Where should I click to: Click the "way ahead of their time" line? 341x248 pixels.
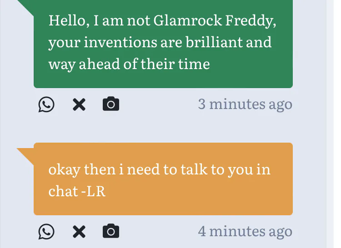pos(129,64)
